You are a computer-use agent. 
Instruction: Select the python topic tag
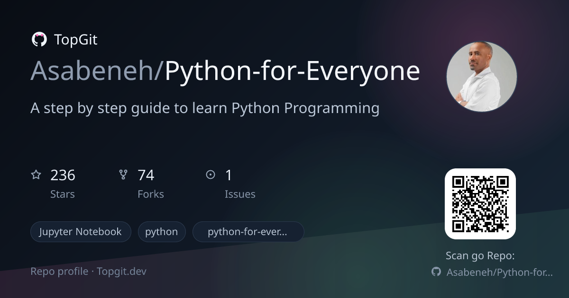coord(161,232)
